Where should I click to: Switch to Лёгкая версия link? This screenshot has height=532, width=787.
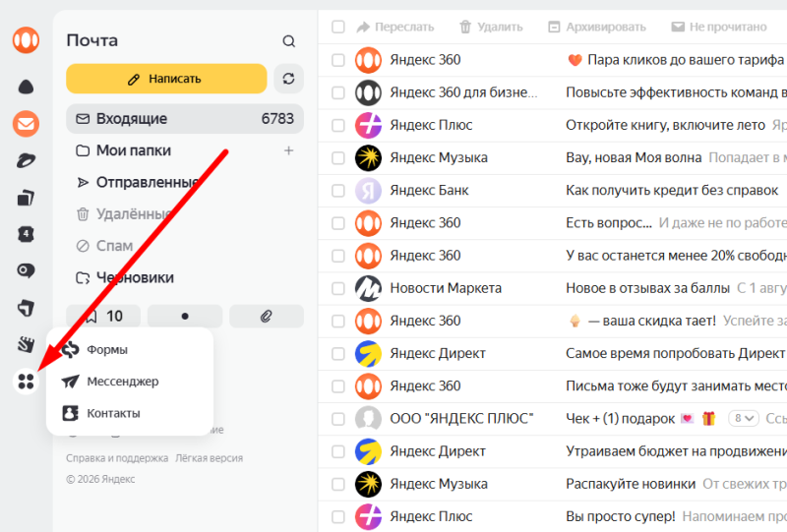tap(209, 458)
